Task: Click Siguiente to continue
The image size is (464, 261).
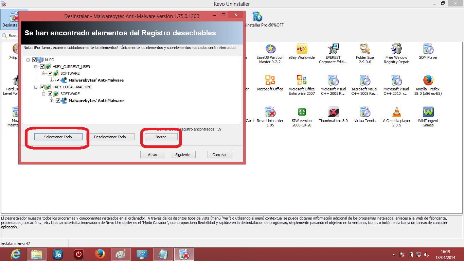Action: pyautogui.click(x=183, y=154)
